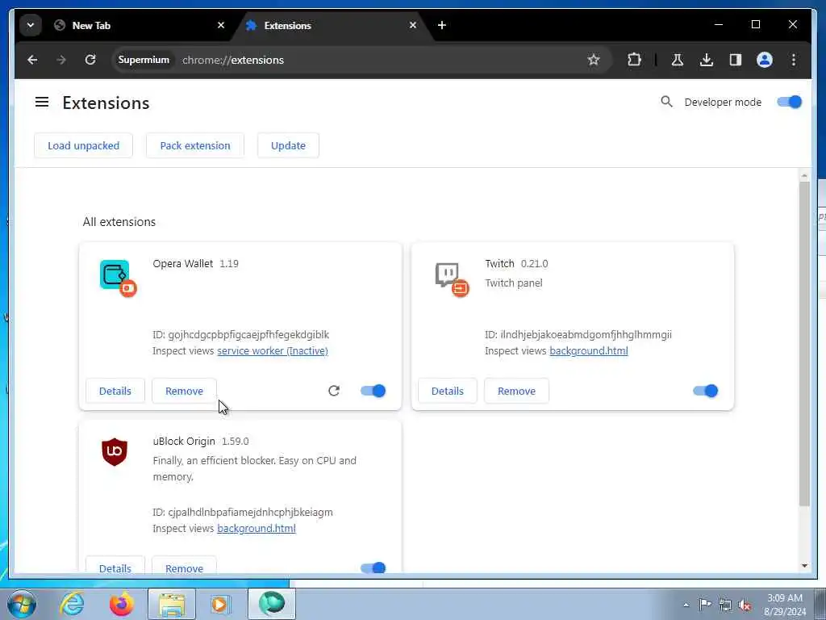
Task: Click the taskbar clock showing 3:09 AM
Action: click(x=784, y=605)
